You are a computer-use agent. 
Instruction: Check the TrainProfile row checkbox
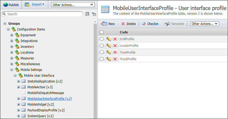[102, 52]
